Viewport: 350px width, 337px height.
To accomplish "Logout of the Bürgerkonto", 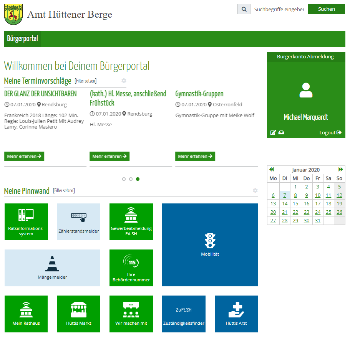I will (x=330, y=132).
